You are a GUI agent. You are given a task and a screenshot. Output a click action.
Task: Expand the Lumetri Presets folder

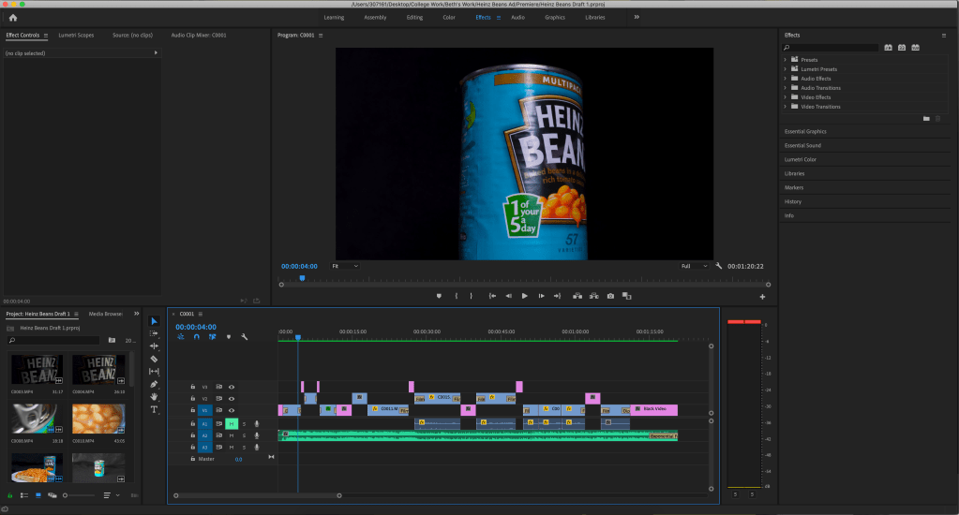point(785,69)
